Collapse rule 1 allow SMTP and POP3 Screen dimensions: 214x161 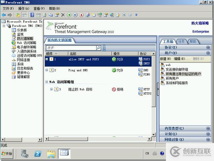tap(47, 59)
